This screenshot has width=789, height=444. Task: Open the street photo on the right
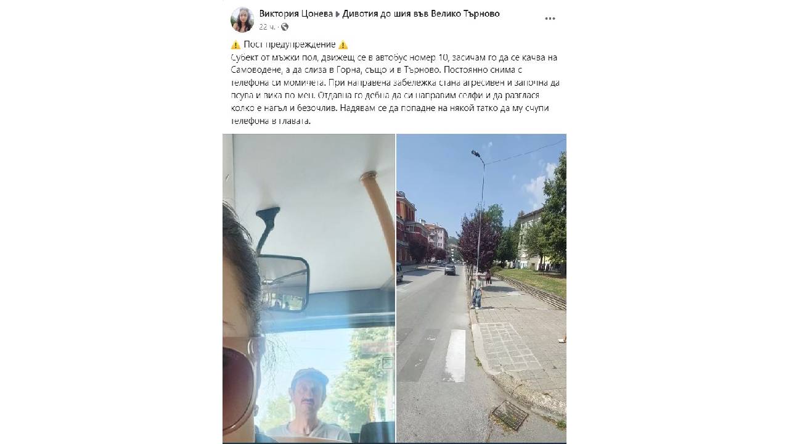[481, 289]
